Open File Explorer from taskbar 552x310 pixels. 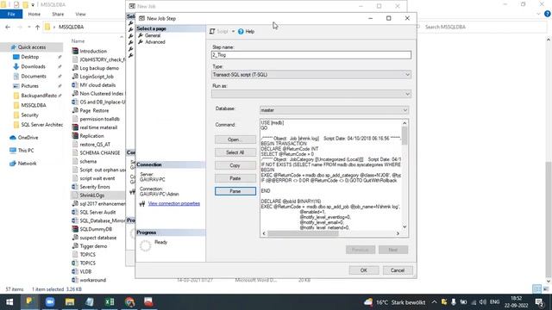[x=70, y=302]
